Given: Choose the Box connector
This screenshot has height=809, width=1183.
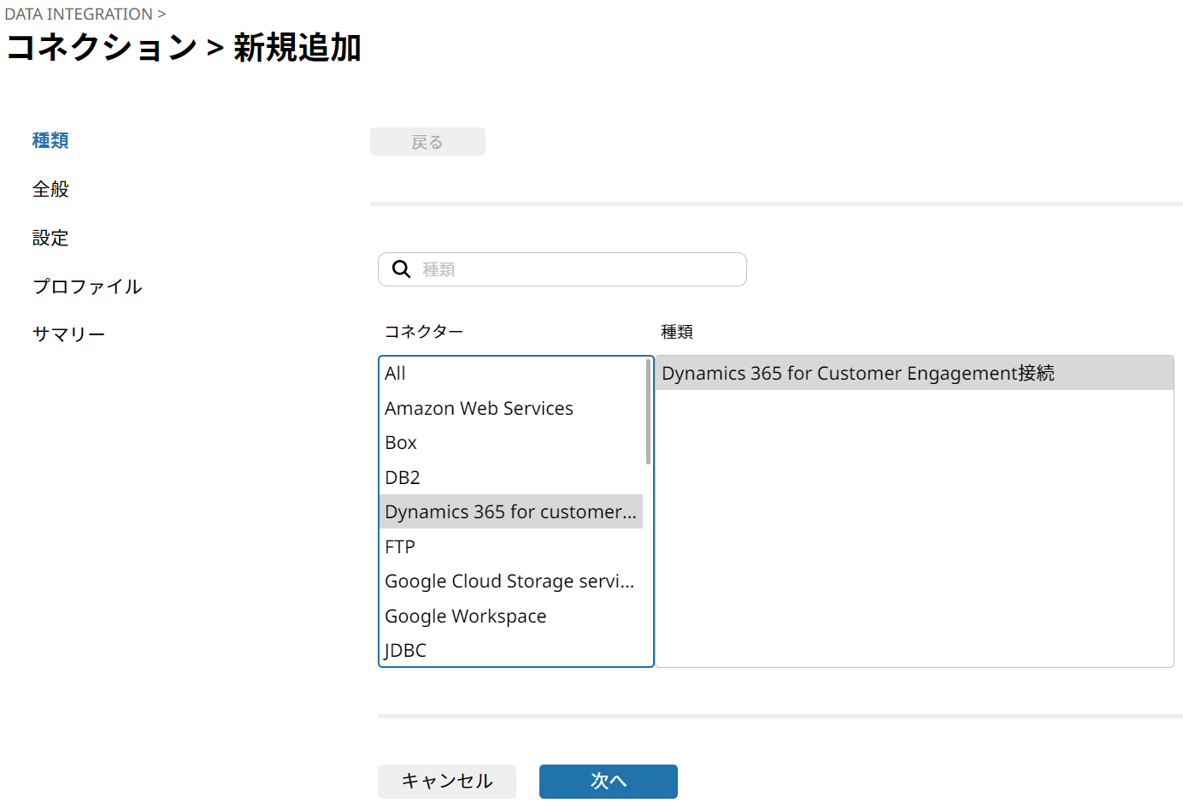Looking at the screenshot, I should pyautogui.click(x=511, y=442).
